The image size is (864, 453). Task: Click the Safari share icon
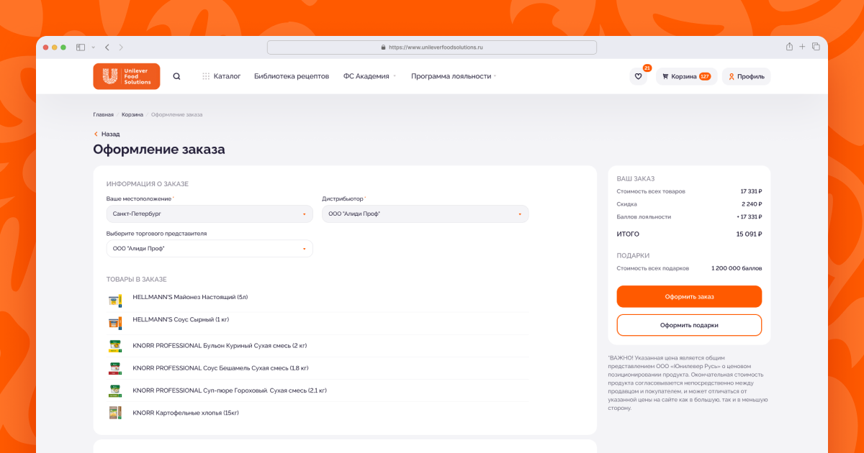[789, 47]
